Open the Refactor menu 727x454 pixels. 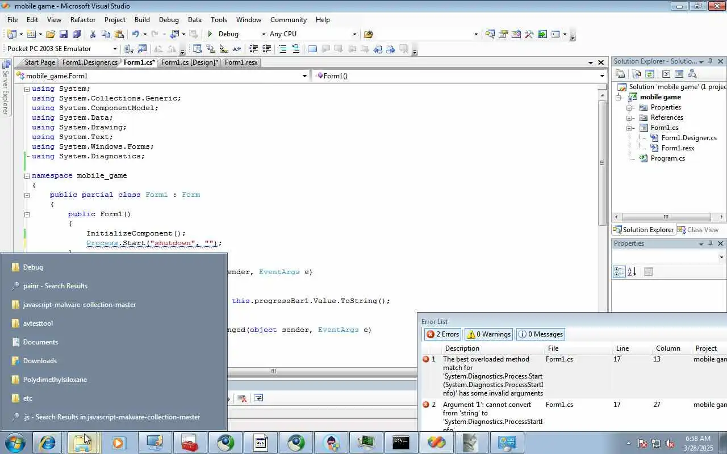(x=83, y=19)
